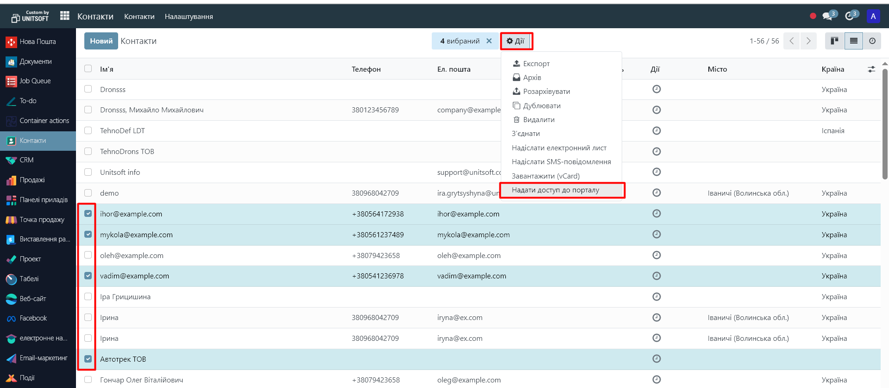Open the Налаштування top menu
This screenshot has height=388, width=889.
coord(189,17)
